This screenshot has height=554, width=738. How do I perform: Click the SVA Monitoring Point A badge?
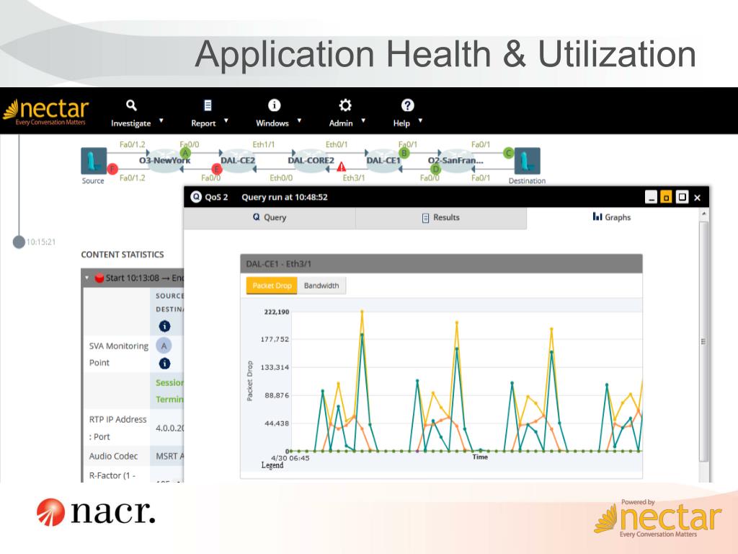pyautogui.click(x=164, y=346)
